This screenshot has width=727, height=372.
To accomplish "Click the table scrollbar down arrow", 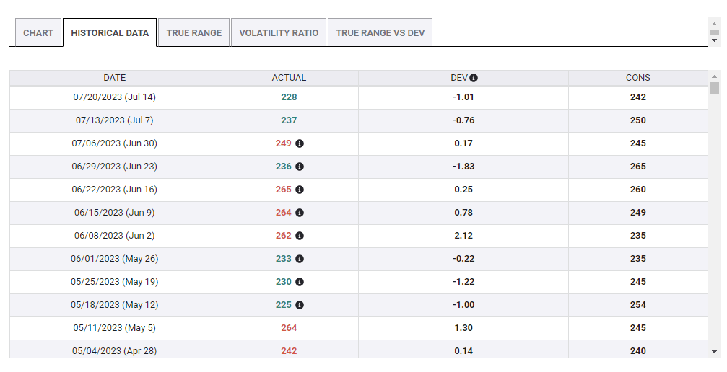I will pyautogui.click(x=714, y=351).
